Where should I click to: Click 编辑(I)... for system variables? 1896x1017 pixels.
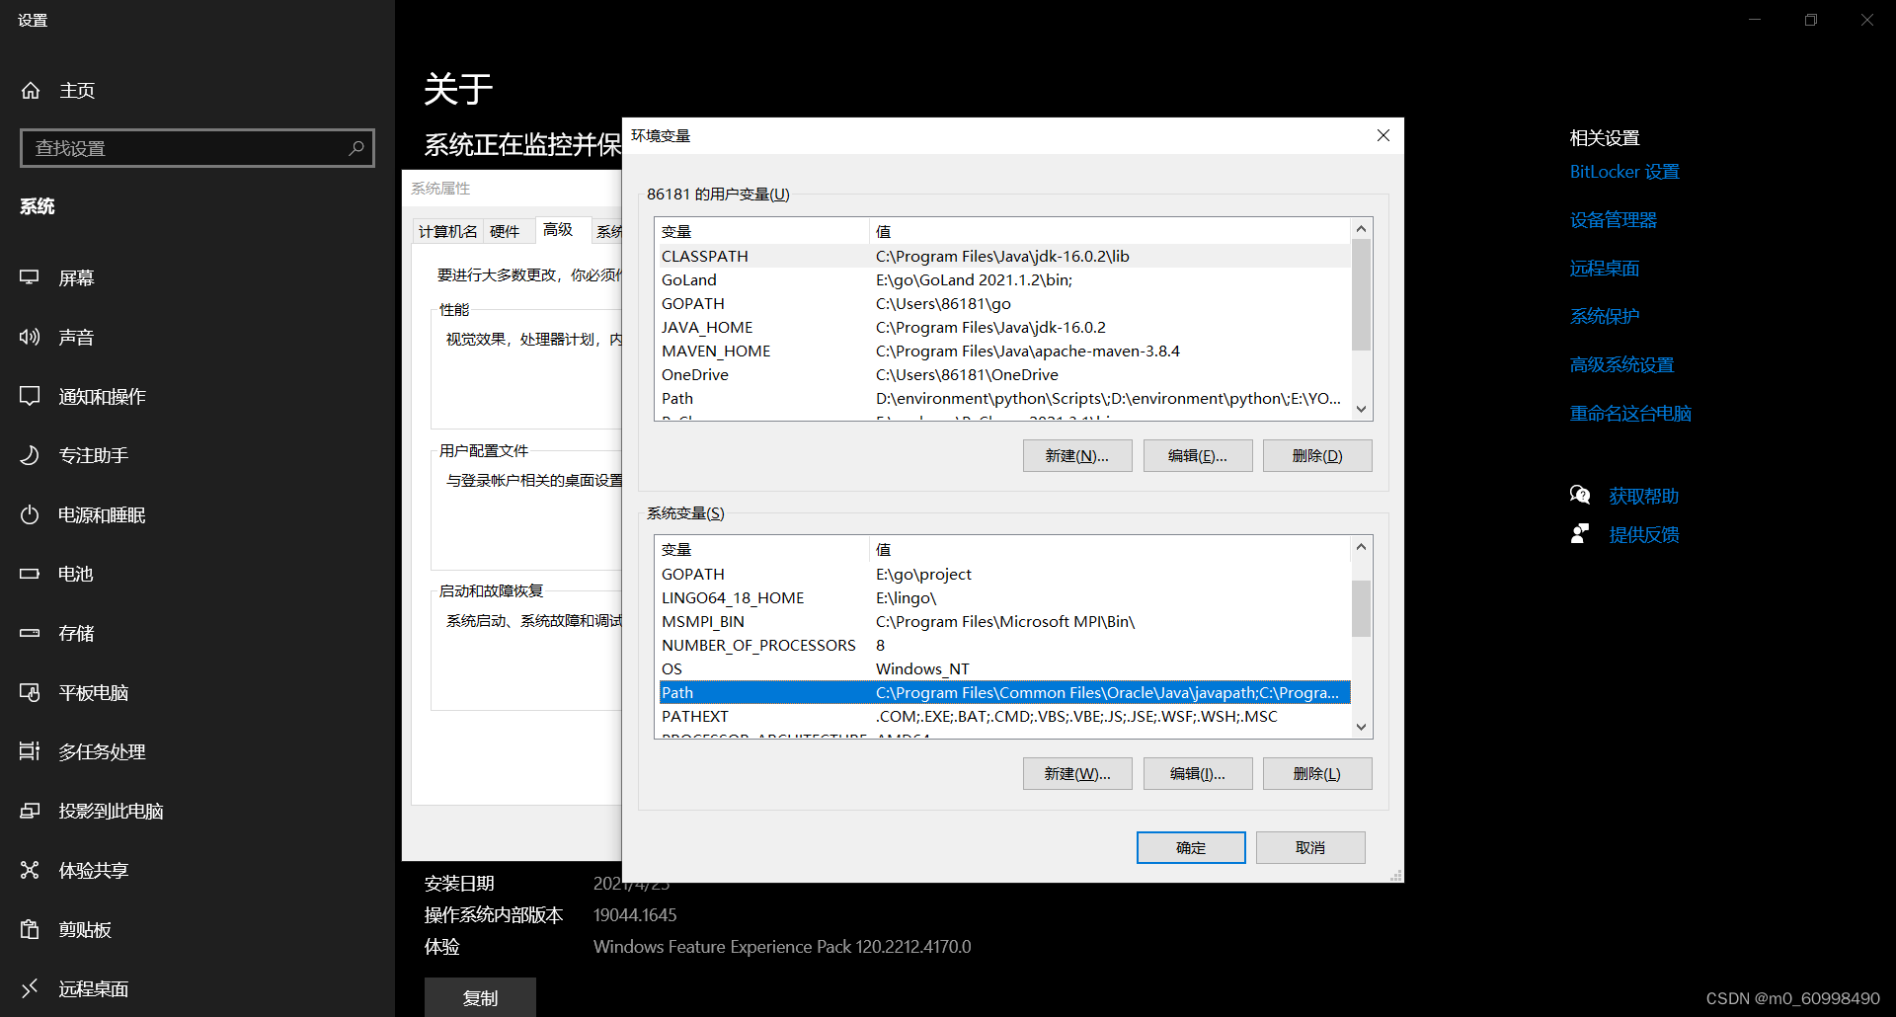coord(1198,774)
